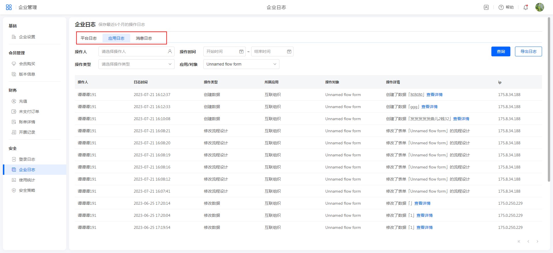The width and height of the screenshot is (553, 253).
Task: Click the 导出日志 button
Action: (528, 51)
